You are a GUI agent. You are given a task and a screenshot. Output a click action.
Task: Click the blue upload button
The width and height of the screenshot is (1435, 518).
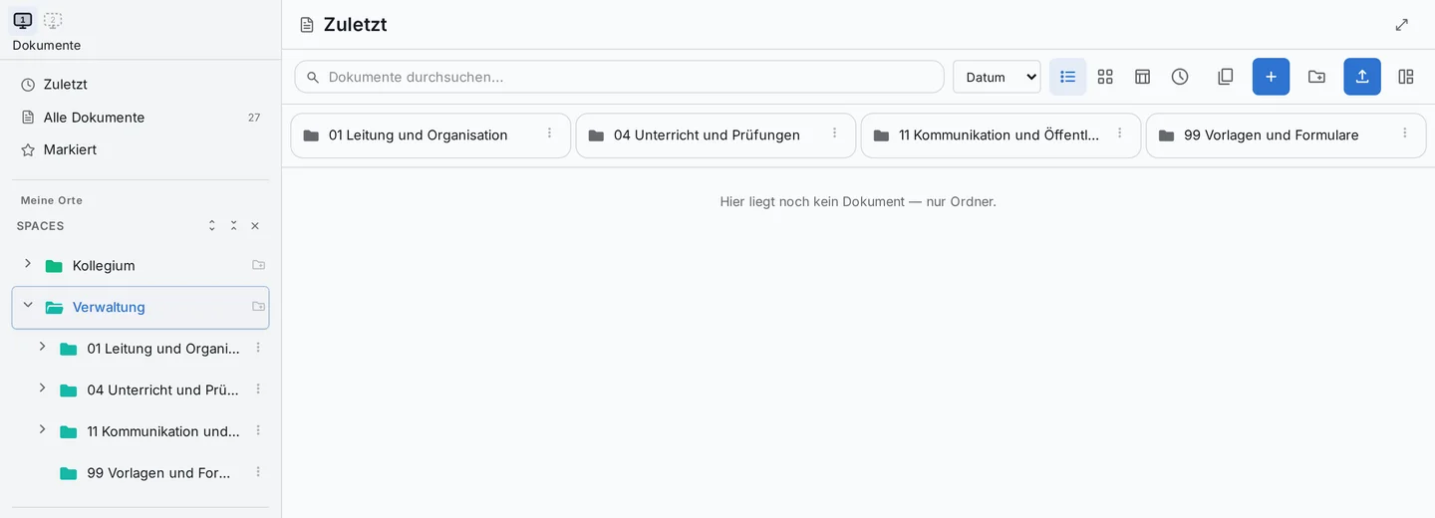[x=1362, y=77]
